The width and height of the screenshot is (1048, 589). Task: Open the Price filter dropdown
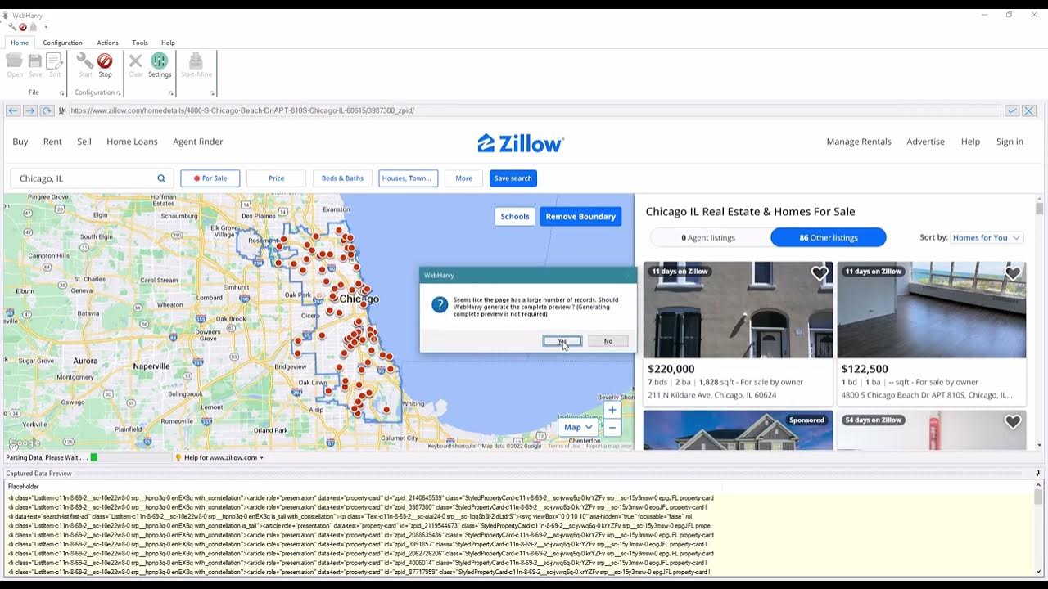tap(276, 178)
